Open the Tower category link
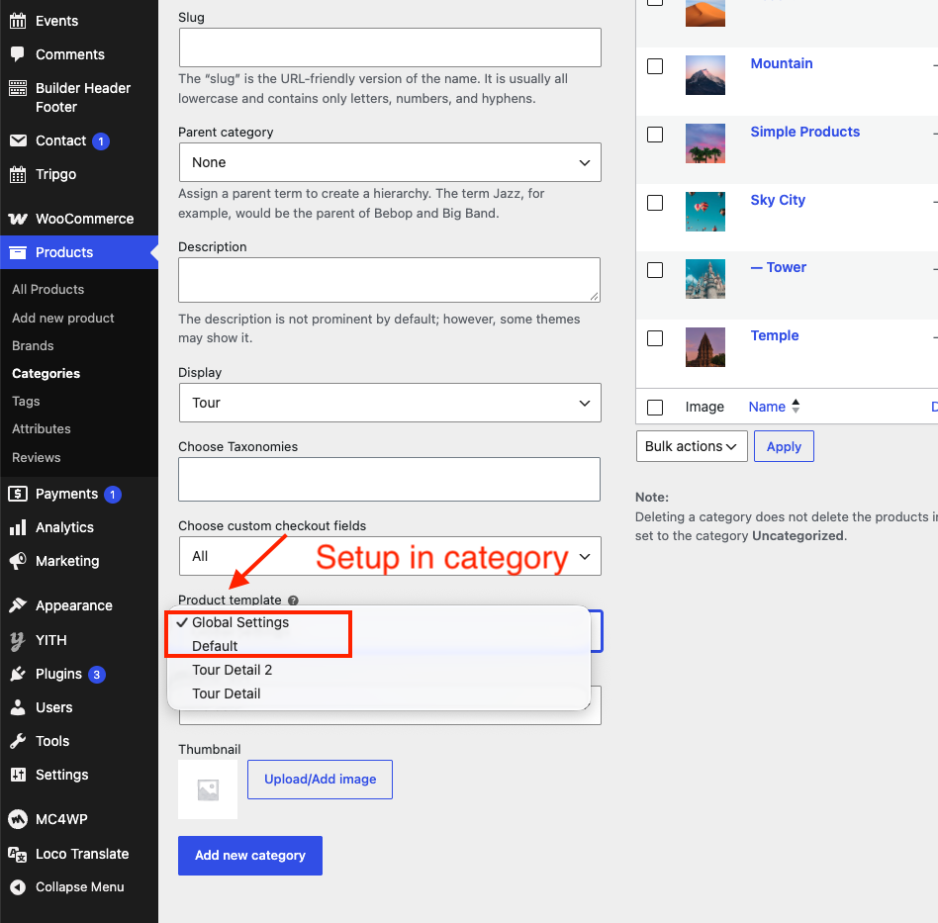Viewport: 938px width, 923px height. (779, 267)
